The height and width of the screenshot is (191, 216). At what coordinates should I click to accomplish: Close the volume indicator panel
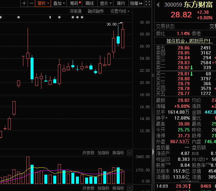click(x=130, y=153)
